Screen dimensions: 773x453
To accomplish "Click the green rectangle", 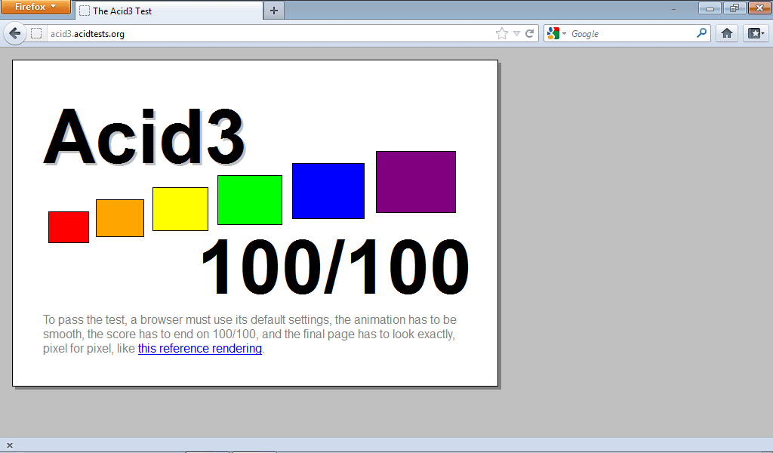I will (x=250, y=200).
